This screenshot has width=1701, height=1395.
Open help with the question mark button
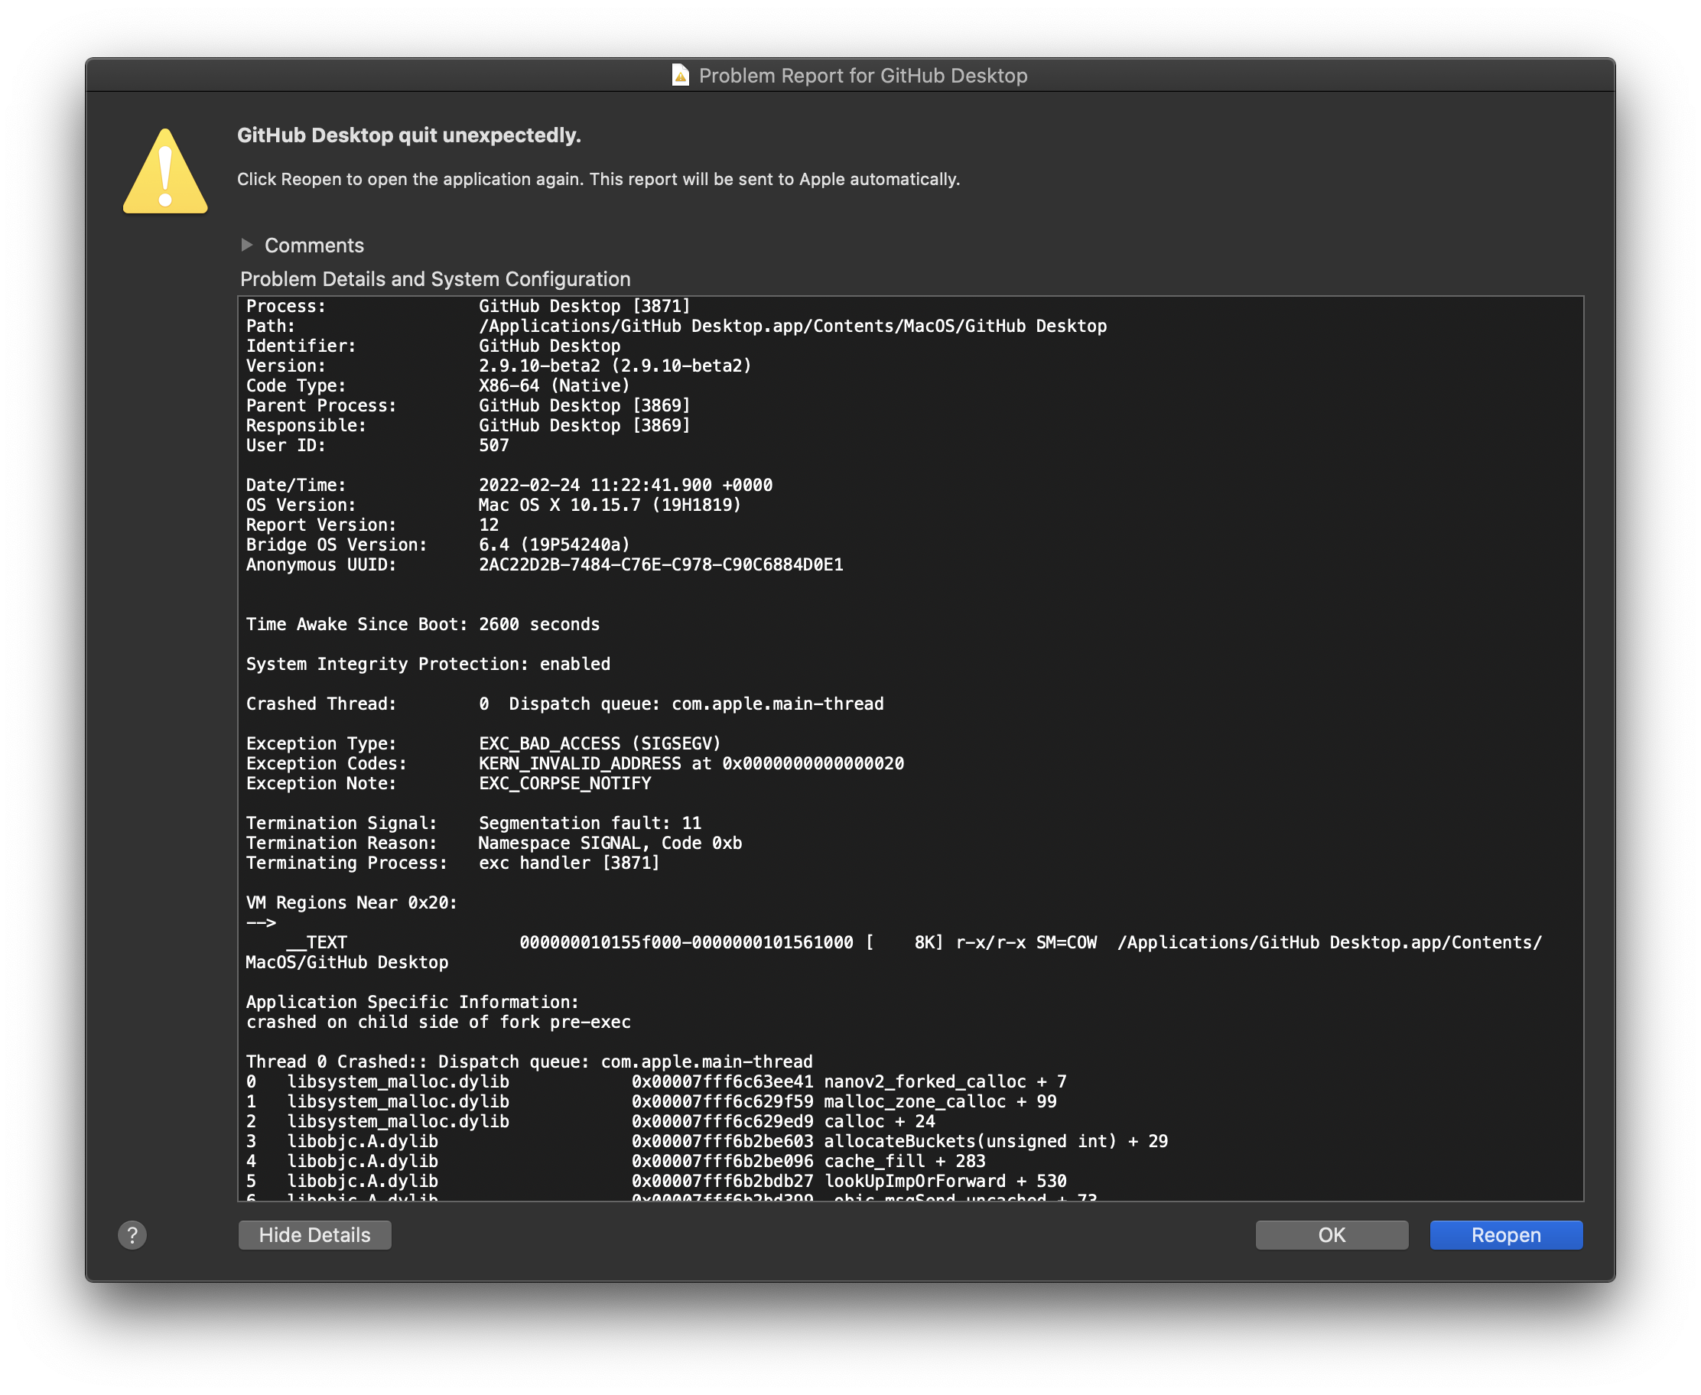132,1235
